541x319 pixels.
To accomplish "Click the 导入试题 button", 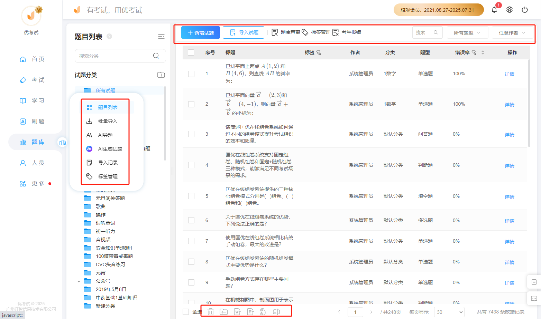I will point(244,32).
